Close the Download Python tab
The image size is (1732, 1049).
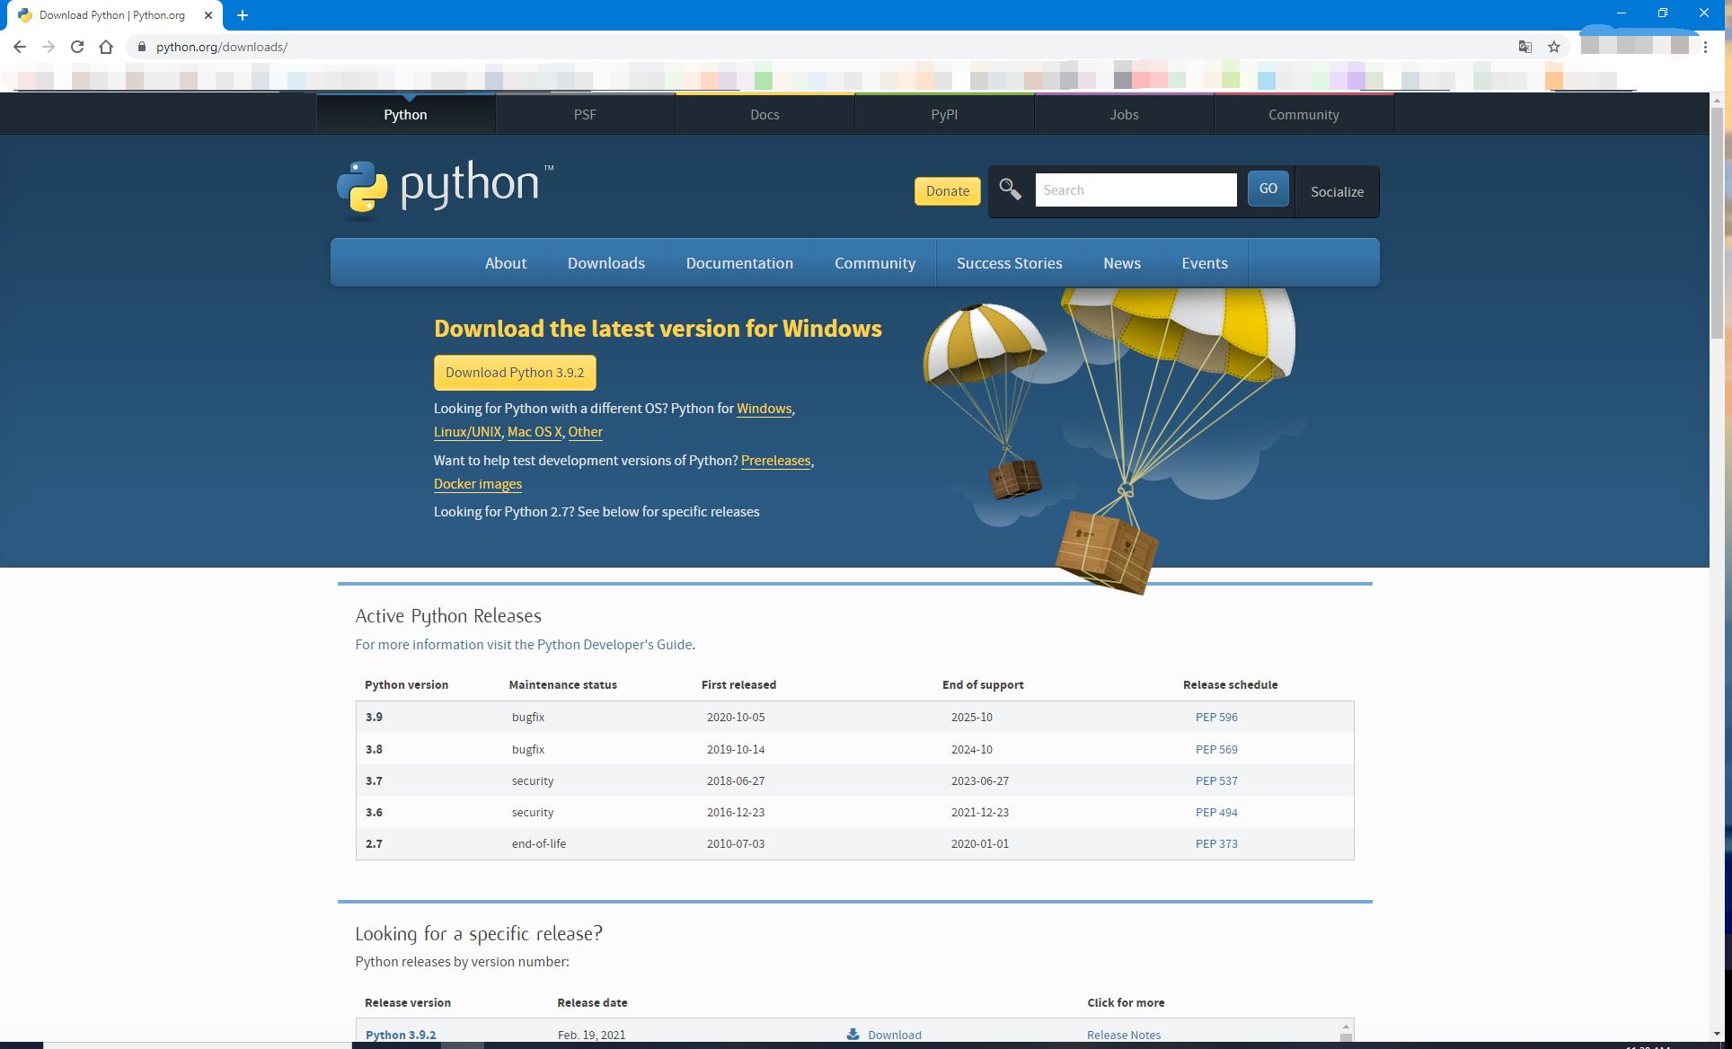pyautogui.click(x=208, y=15)
